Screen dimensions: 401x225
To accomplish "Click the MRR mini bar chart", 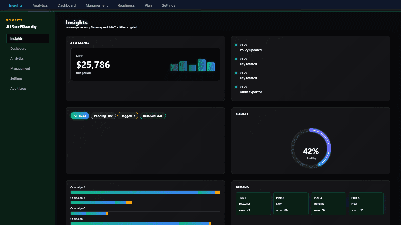I will 192,65.
